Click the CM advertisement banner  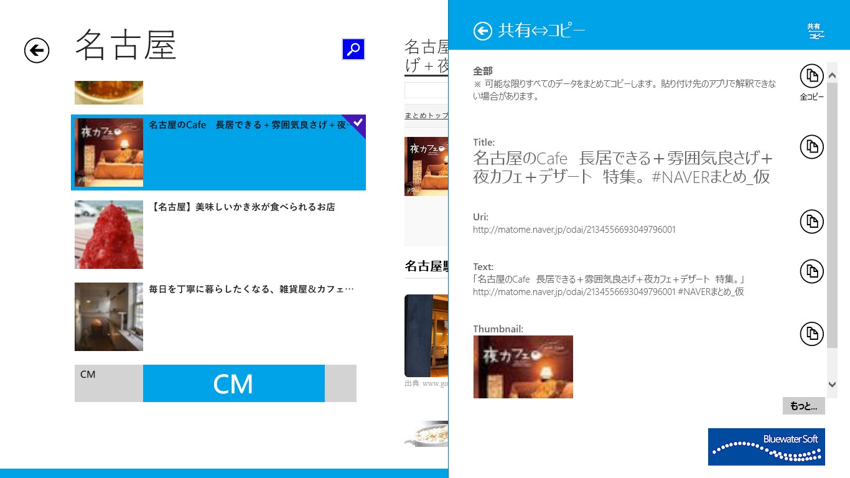pyautogui.click(x=233, y=383)
